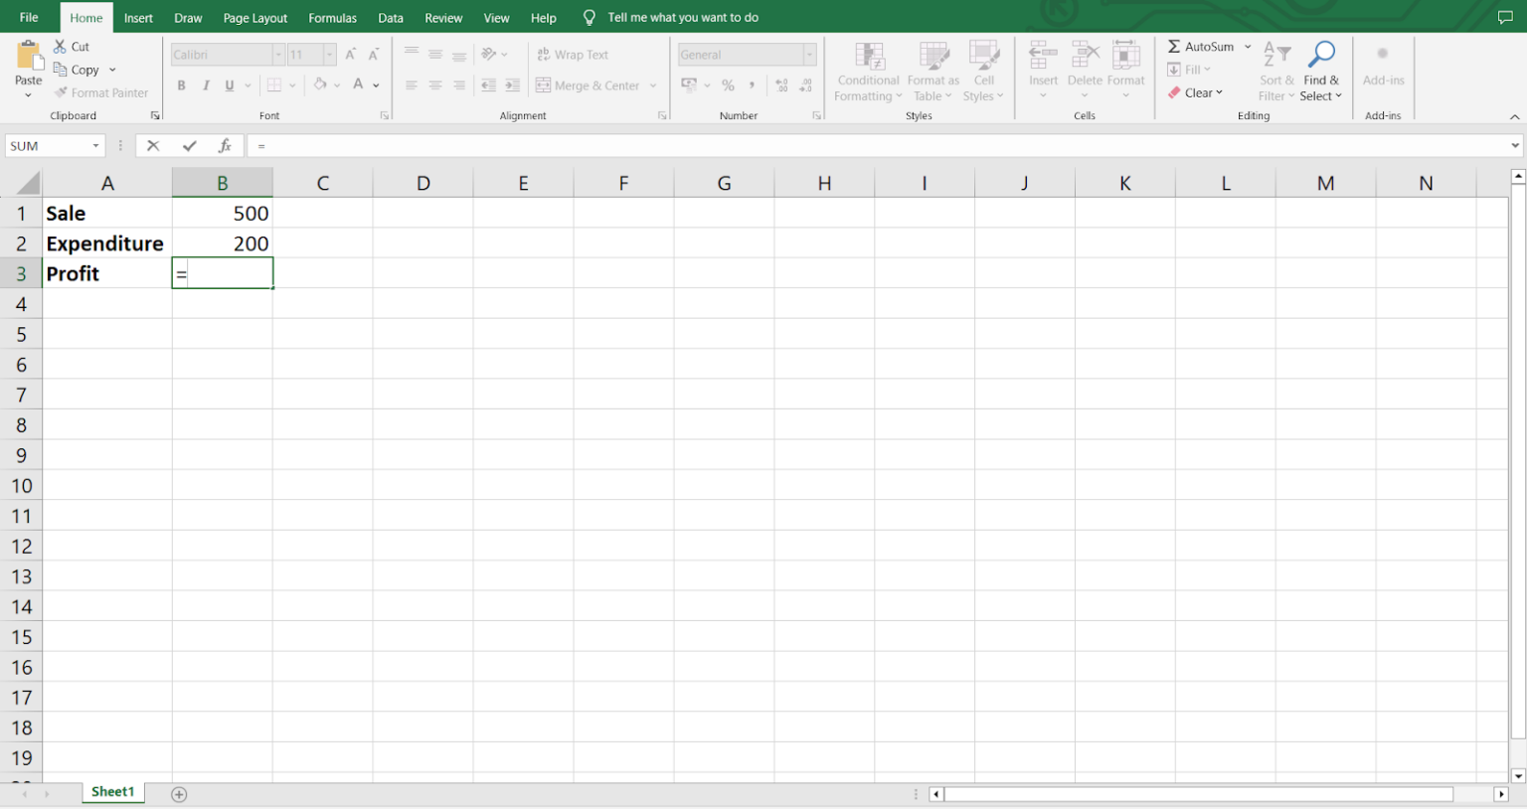Click the Wrap Text icon
1527x809 pixels.
click(574, 54)
